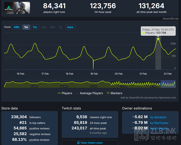Pick the 1y zoom range

point(61,27)
